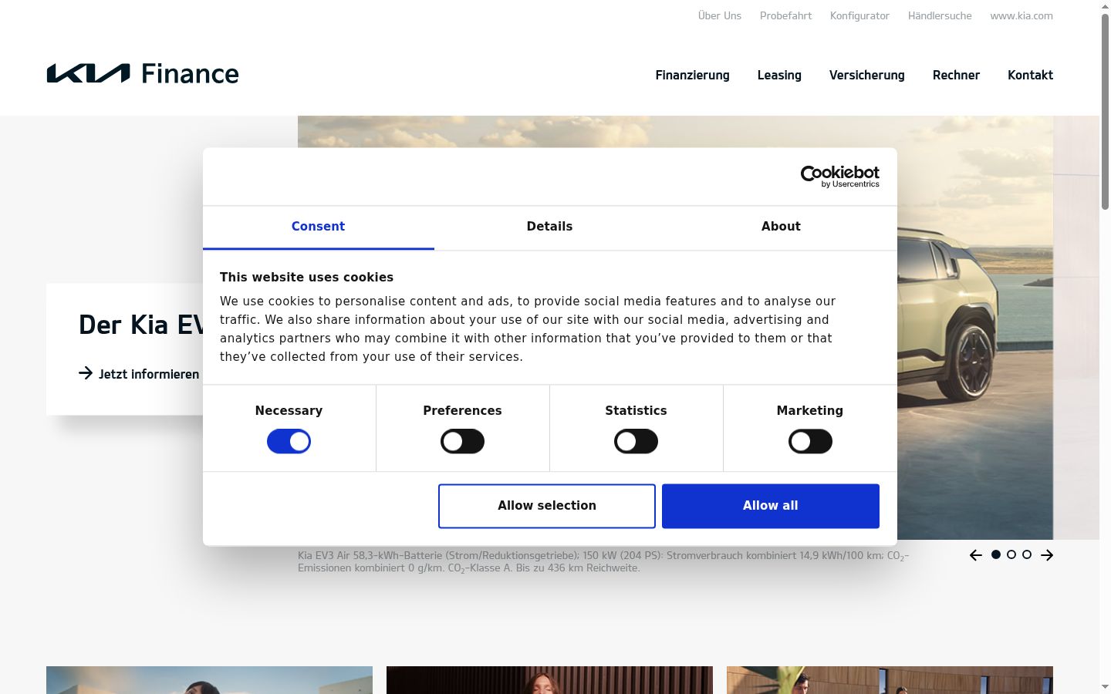Select the third carousel dot indicator

[1027, 554]
